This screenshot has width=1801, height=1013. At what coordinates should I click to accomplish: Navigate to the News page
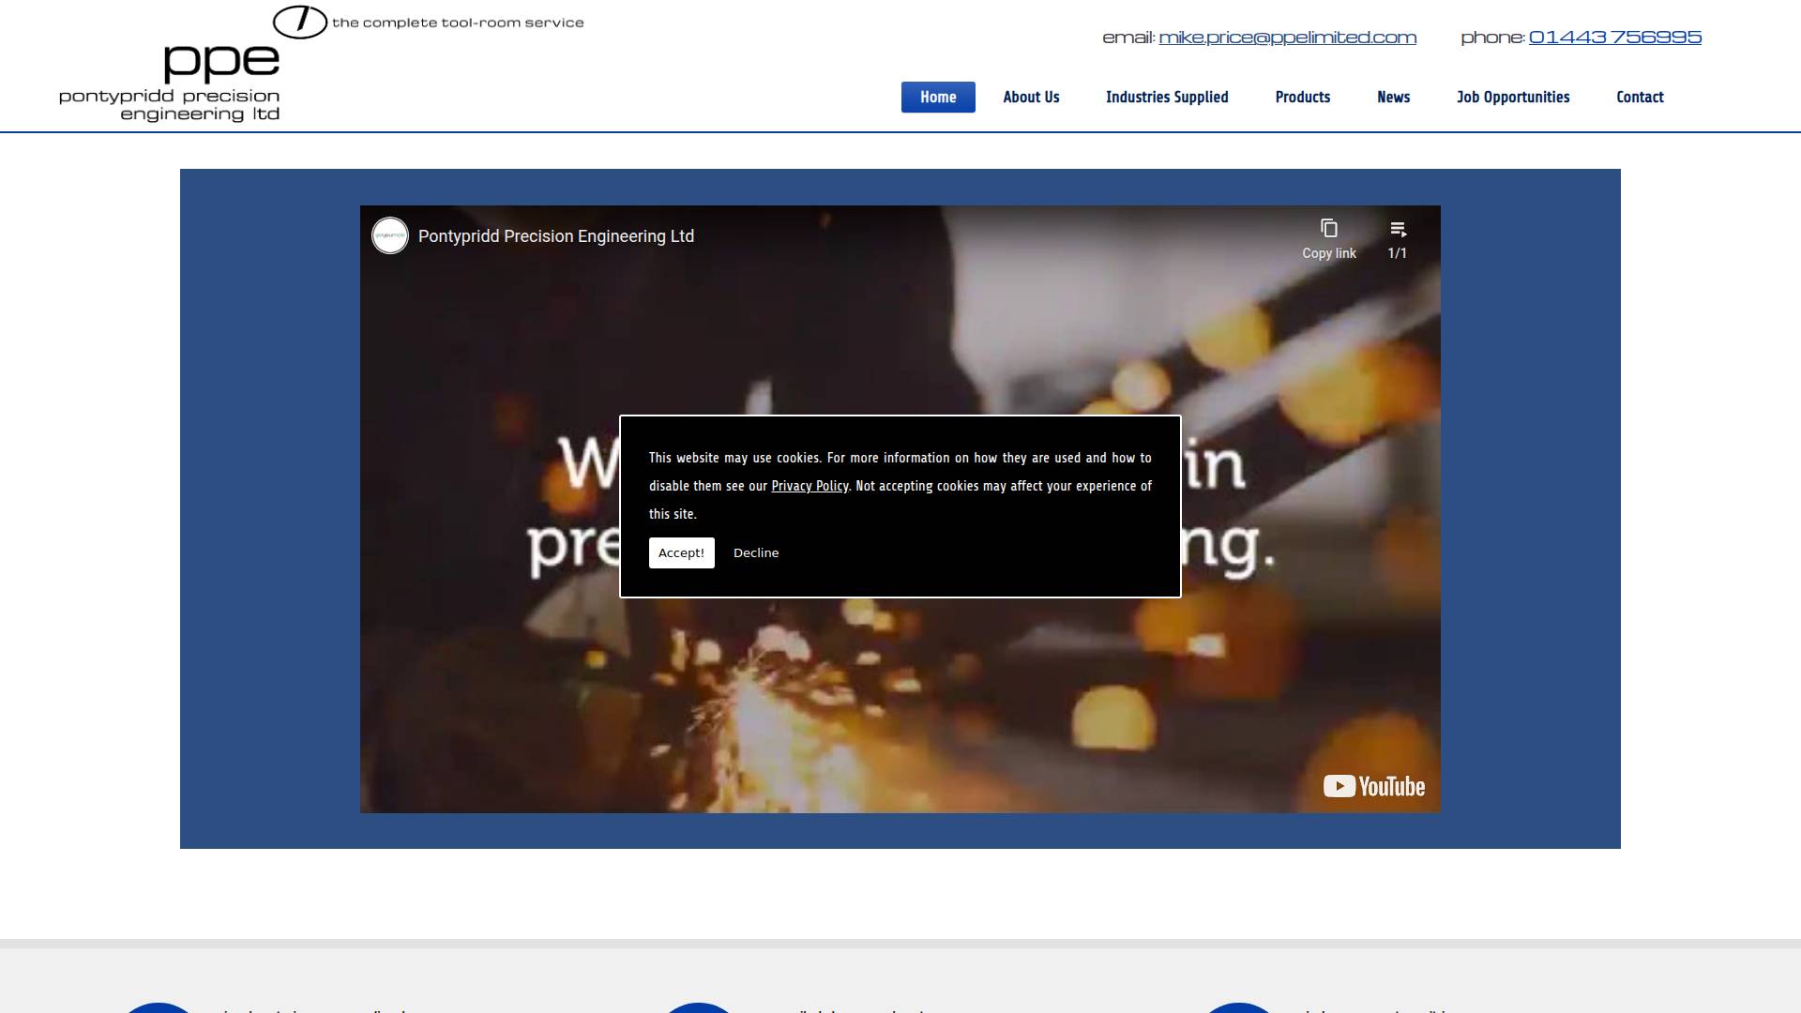click(1393, 98)
